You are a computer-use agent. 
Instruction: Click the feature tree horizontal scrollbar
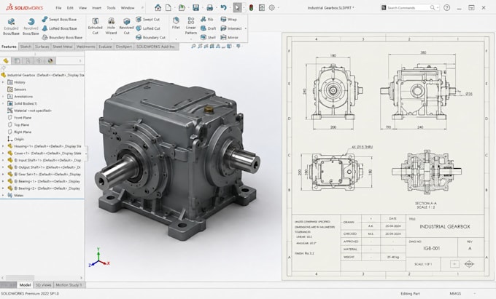(x=42, y=278)
